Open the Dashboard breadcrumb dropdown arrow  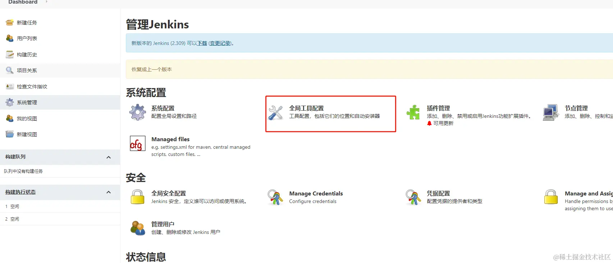[x=46, y=2]
